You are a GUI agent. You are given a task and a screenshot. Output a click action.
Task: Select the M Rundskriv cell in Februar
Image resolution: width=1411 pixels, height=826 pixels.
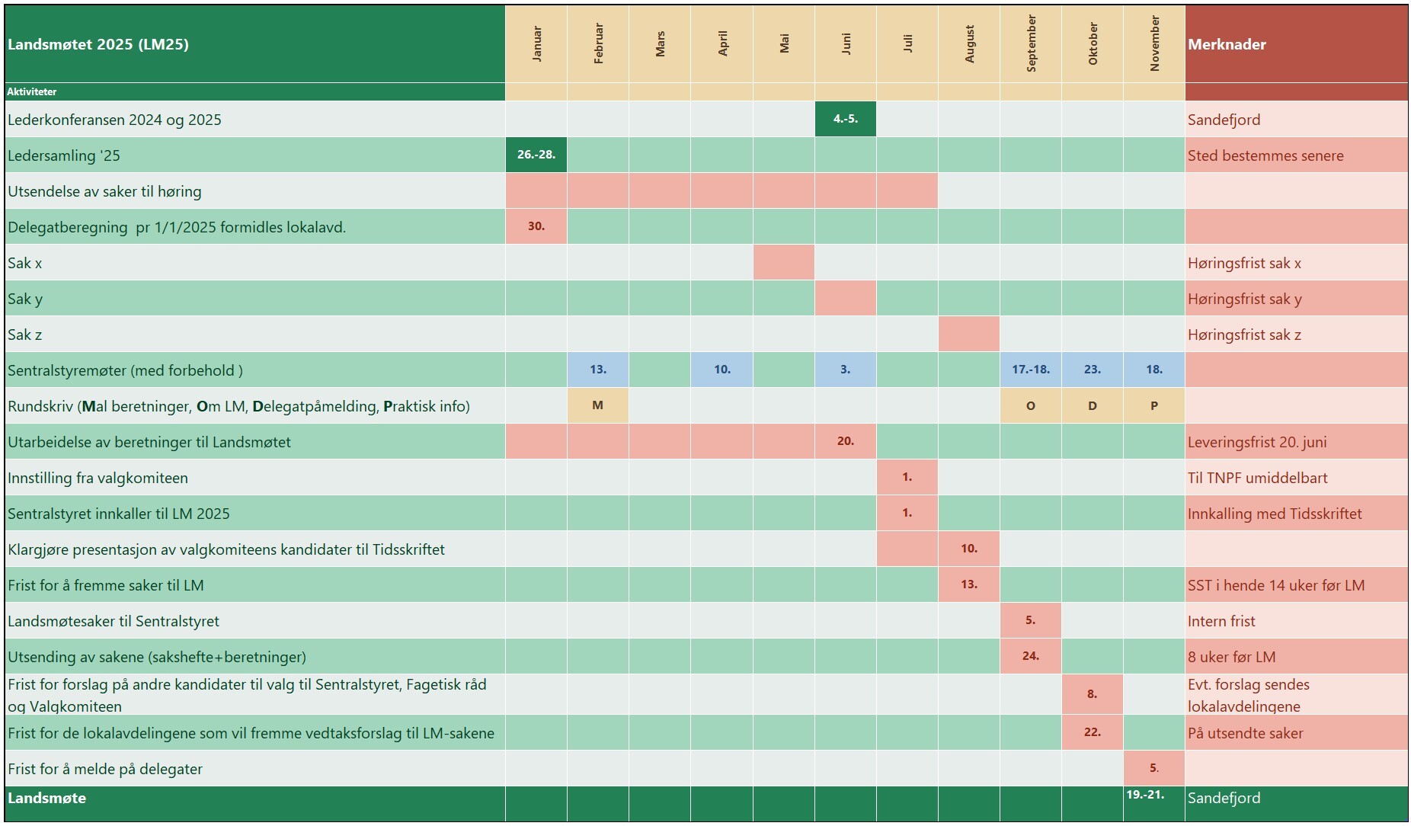point(598,405)
